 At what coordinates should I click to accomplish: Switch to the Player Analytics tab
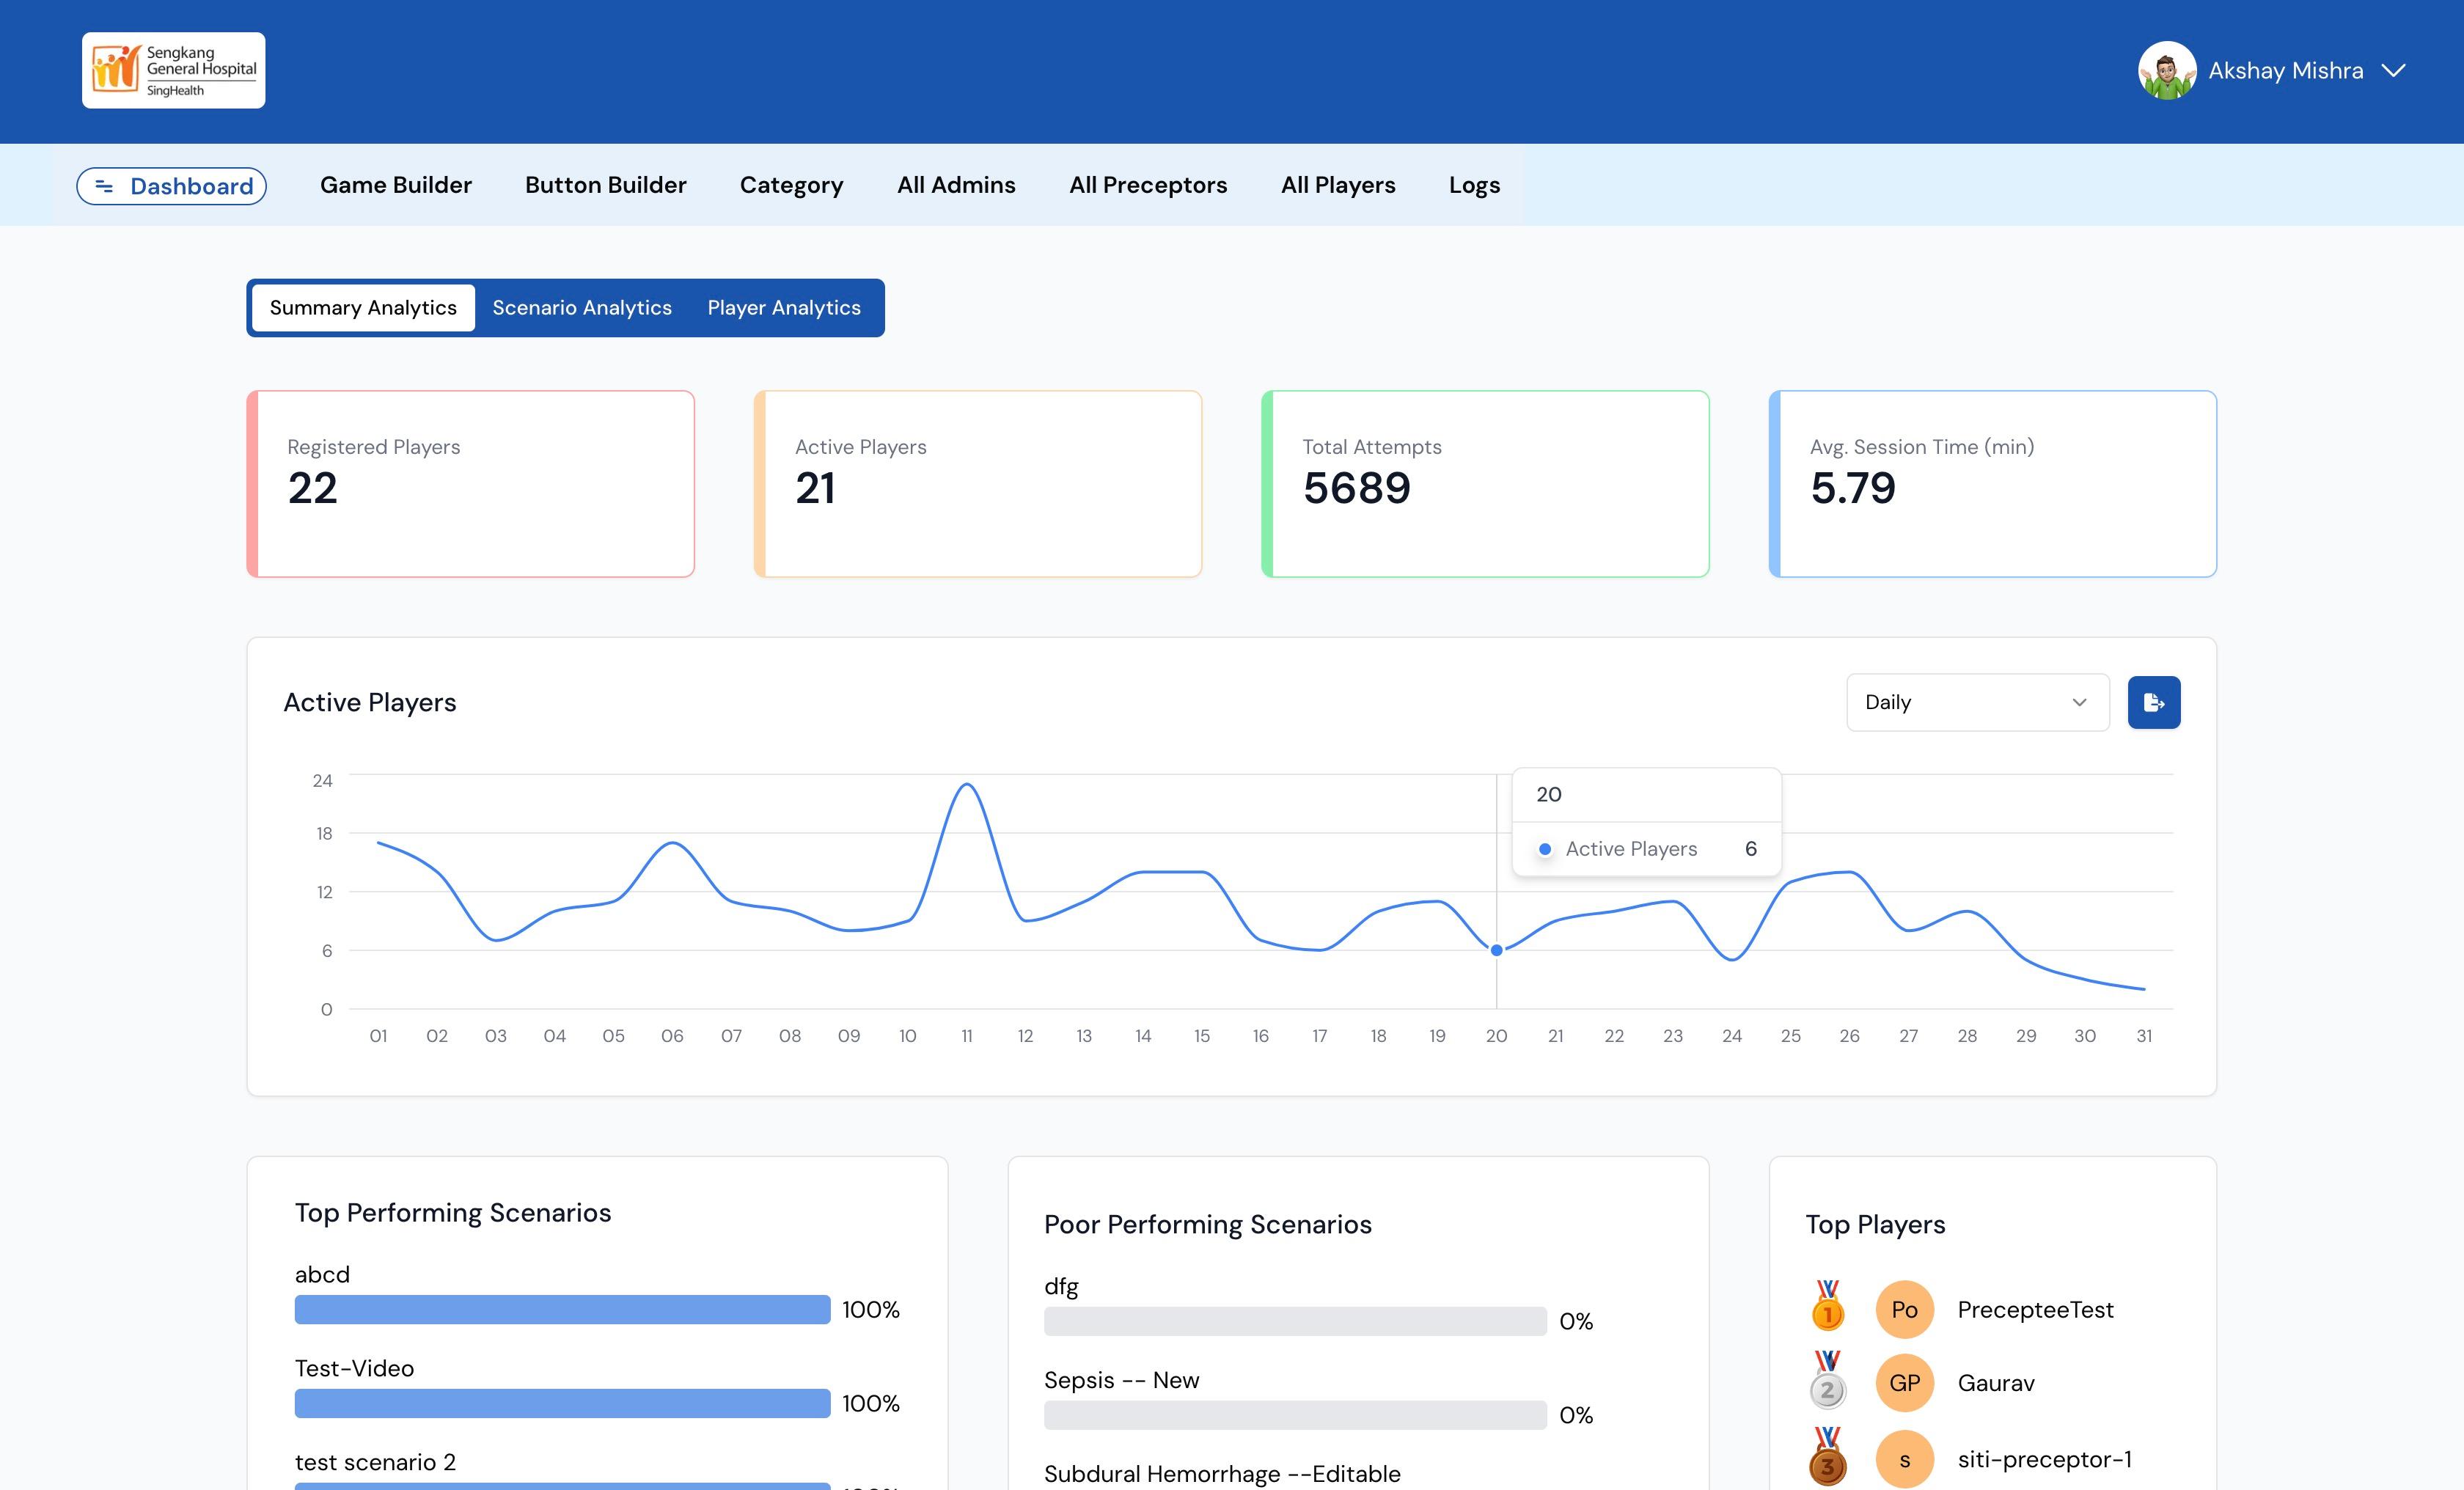(783, 308)
